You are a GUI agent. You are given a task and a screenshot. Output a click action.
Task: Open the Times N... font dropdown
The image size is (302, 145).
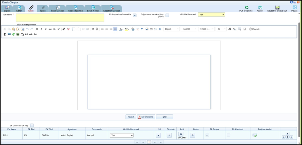click(x=206, y=29)
